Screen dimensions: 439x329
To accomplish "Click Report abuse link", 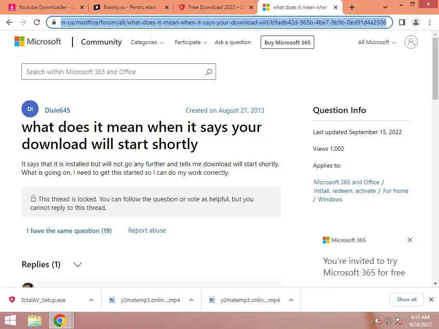I will (x=147, y=230).
